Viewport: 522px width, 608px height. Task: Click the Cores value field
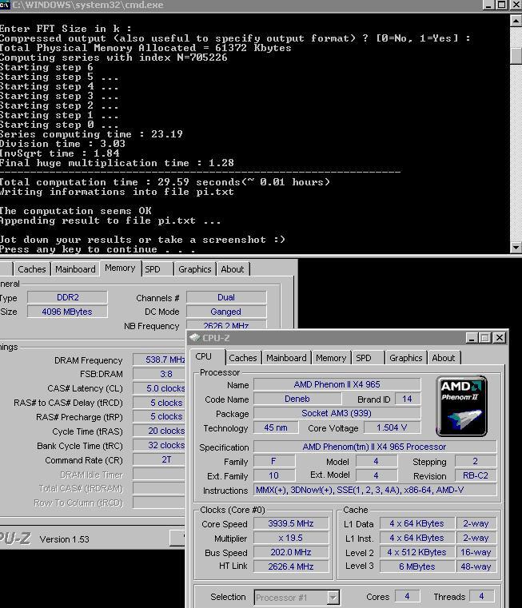pos(407,596)
